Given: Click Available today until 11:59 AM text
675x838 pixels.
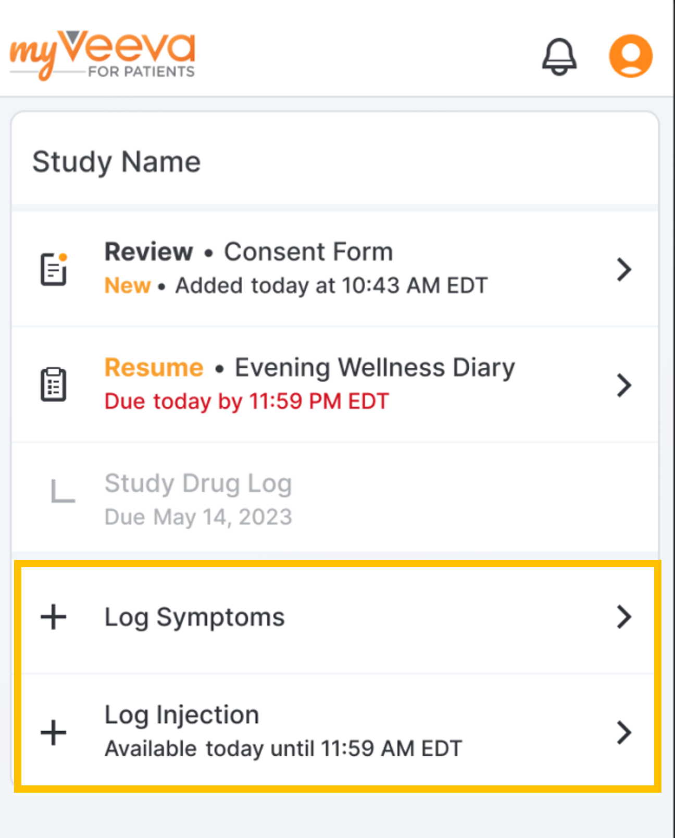Looking at the screenshot, I should 283,749.
